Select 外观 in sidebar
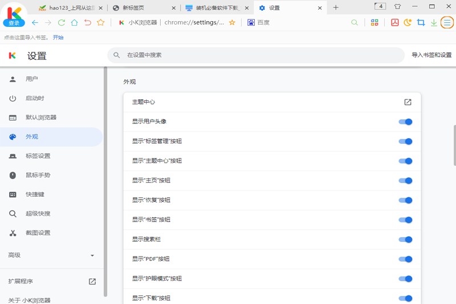 pos(51,137)
